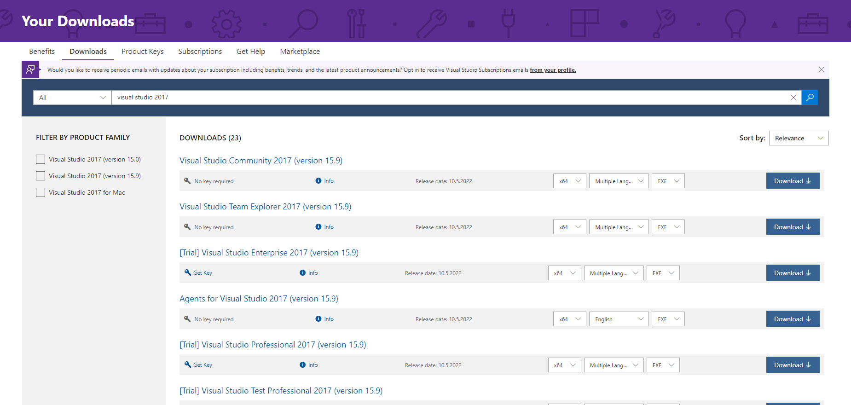Open Trial Visual Studio Enterprise 2017 title link
The width and height of the screenshot is (851, 405).
pos(269,253)
